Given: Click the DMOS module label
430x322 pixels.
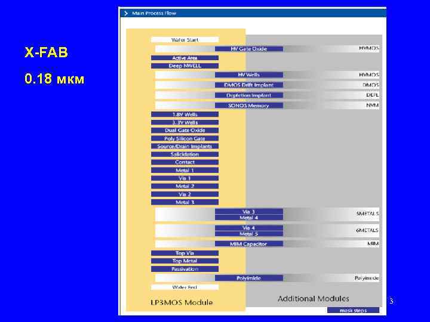Looking at the screenshot, I should pos(370,85).
